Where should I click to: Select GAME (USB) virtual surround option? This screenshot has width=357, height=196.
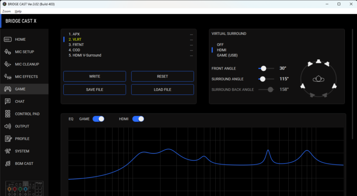(x=227, y=55)
